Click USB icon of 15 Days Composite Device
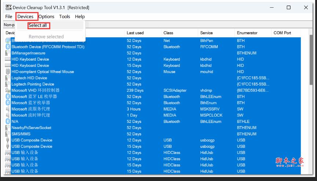This screenshot has width=317, height=181. 8,146
